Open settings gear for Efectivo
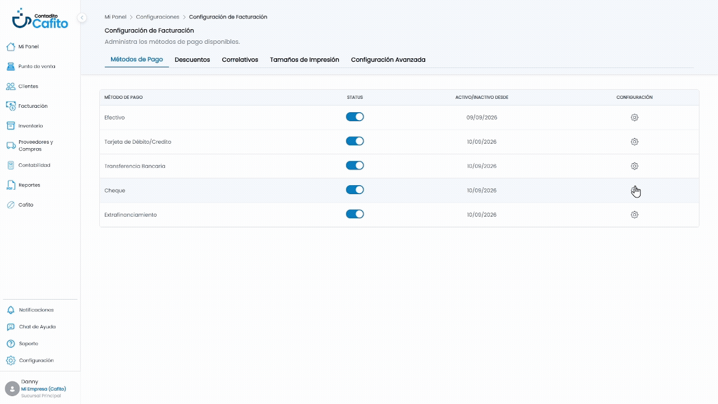Viewport: 718px width, 404px height. (x=634, y=117)
